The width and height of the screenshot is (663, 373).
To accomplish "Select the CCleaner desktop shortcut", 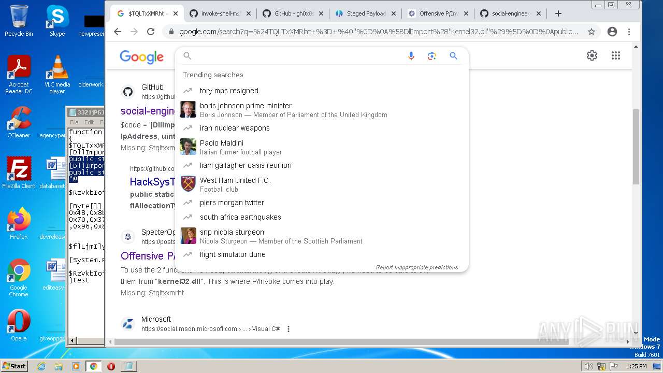I will pyautogui.click(x=19, y=122).
